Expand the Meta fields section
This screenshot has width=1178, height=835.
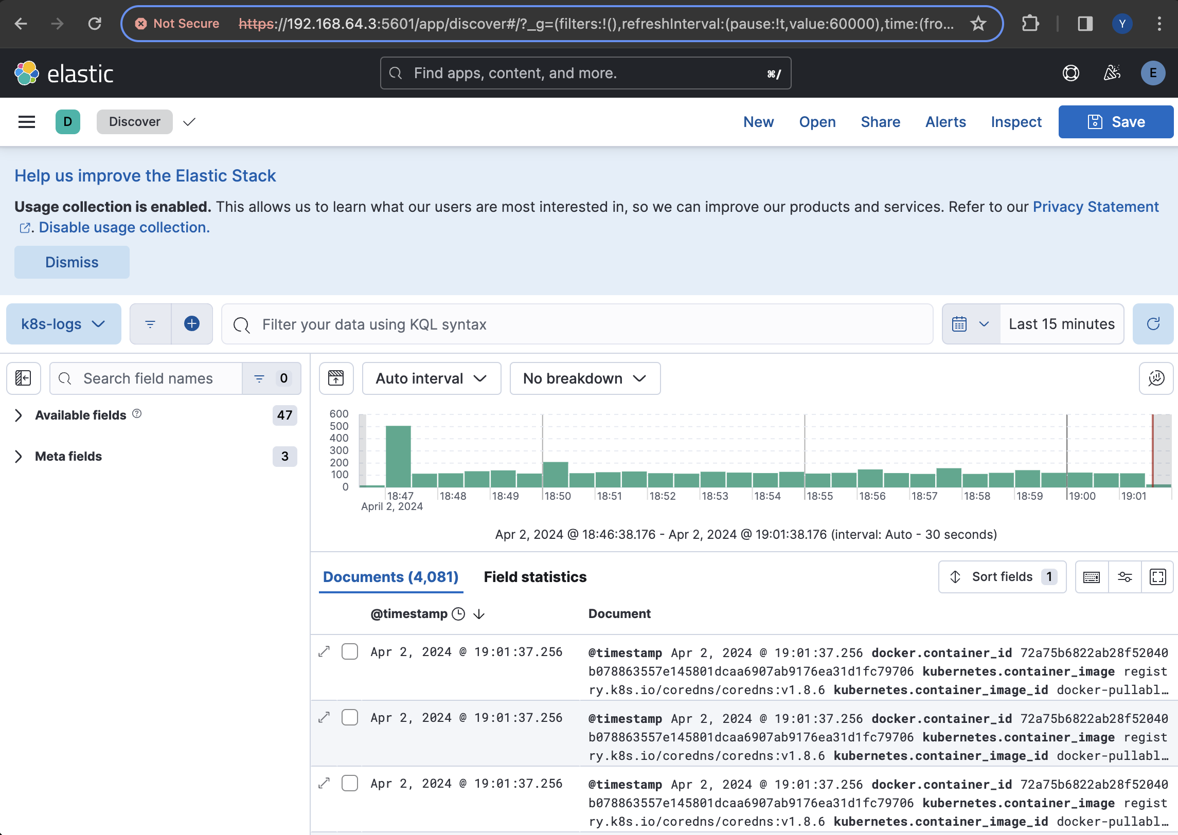click(x=19, y=457)
